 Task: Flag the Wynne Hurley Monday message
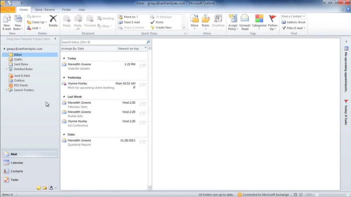click(145, 85)
